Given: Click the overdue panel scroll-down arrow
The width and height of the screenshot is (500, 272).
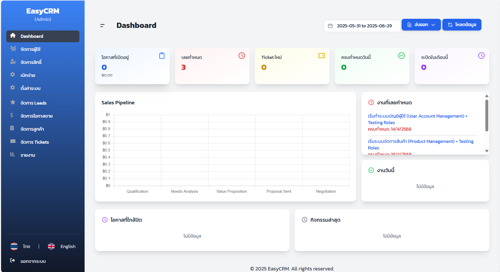Looking at the screenshot, I should coord(487,151).
